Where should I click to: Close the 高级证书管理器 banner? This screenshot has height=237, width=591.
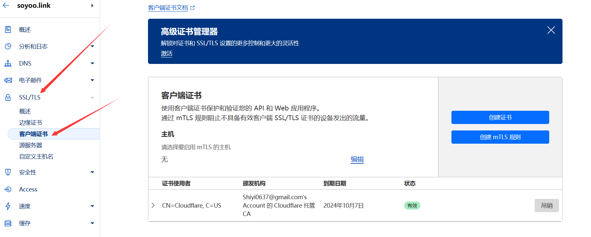click(551, 30)
